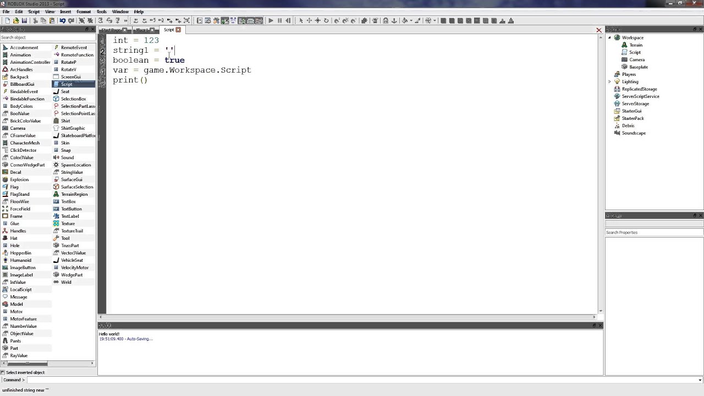This screenshot has width=704, height=396.
Task: Float the Basic Objects panel
Action: [86, 30]
